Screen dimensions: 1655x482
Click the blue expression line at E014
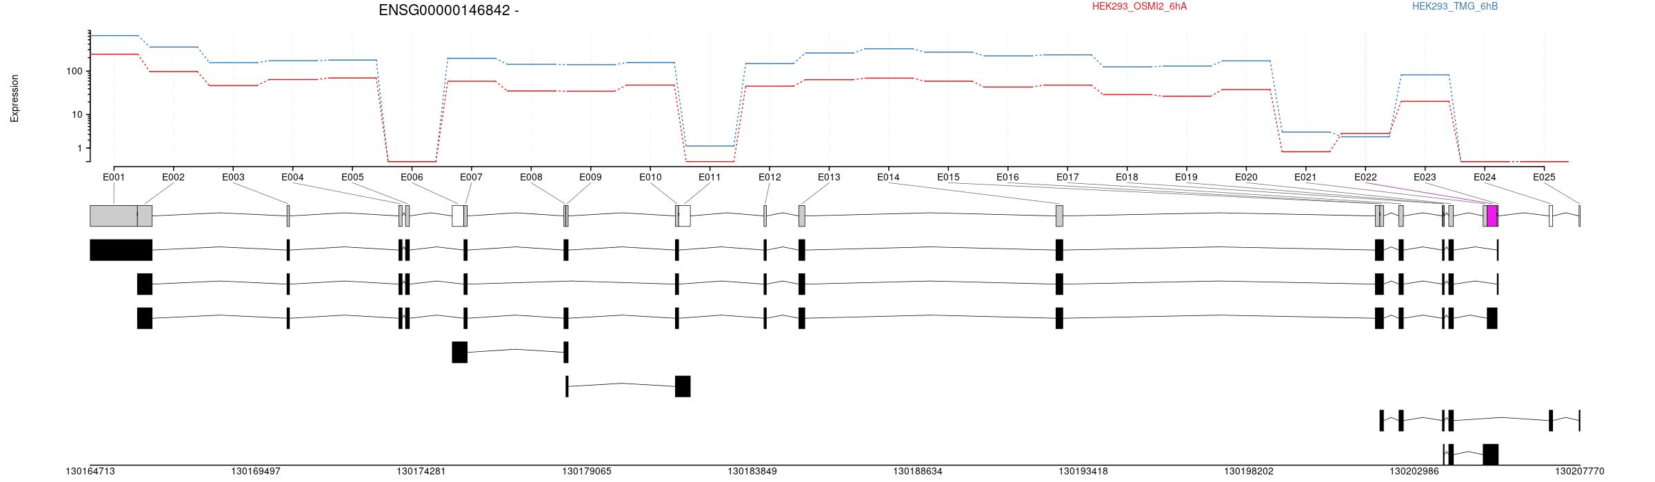tap(888, 49)
